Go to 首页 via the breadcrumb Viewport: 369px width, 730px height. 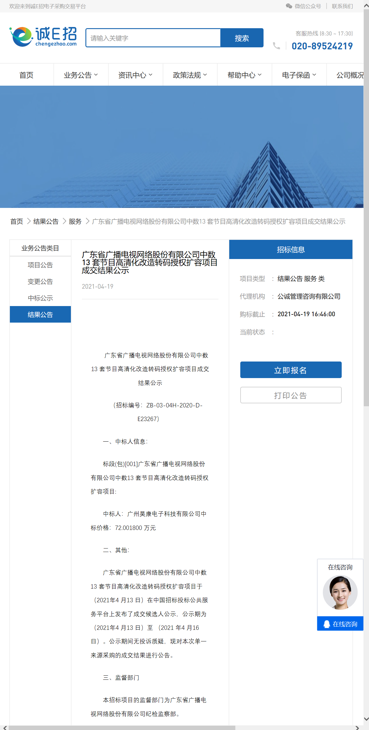coord(17,222)
